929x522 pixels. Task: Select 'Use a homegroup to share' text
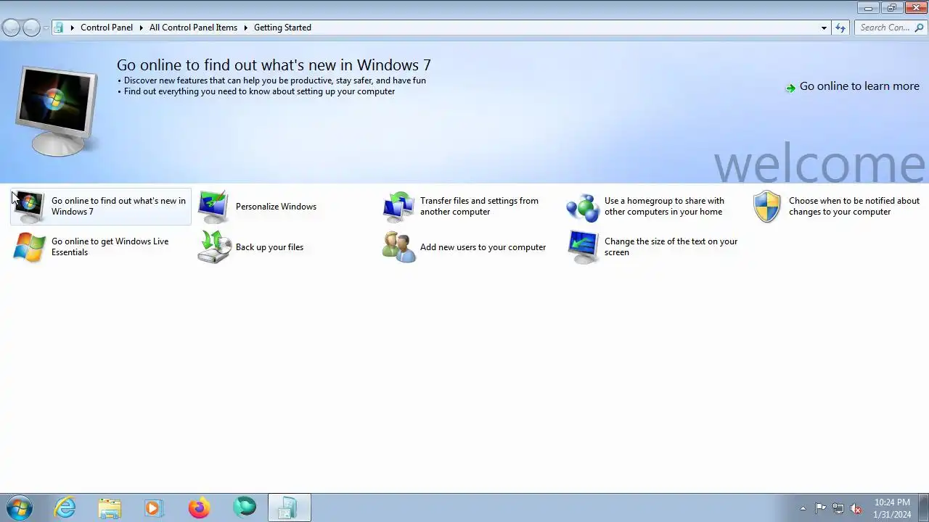664,207
